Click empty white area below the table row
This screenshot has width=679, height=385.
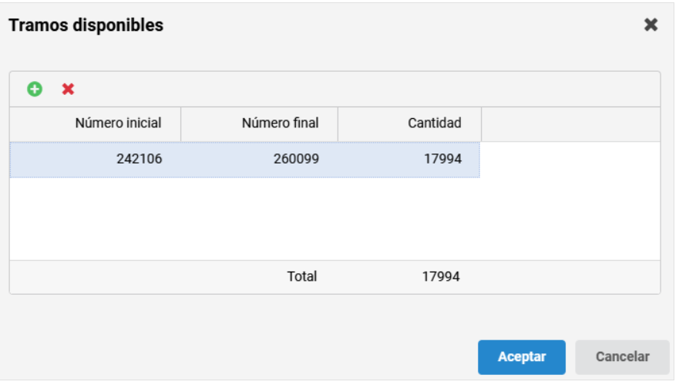(x=334, y=219)
